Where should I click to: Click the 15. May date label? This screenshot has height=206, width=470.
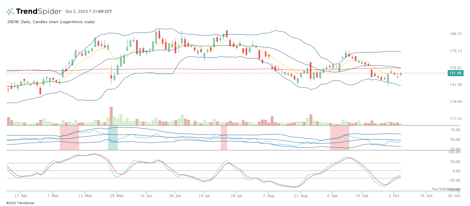coord(85,195)
